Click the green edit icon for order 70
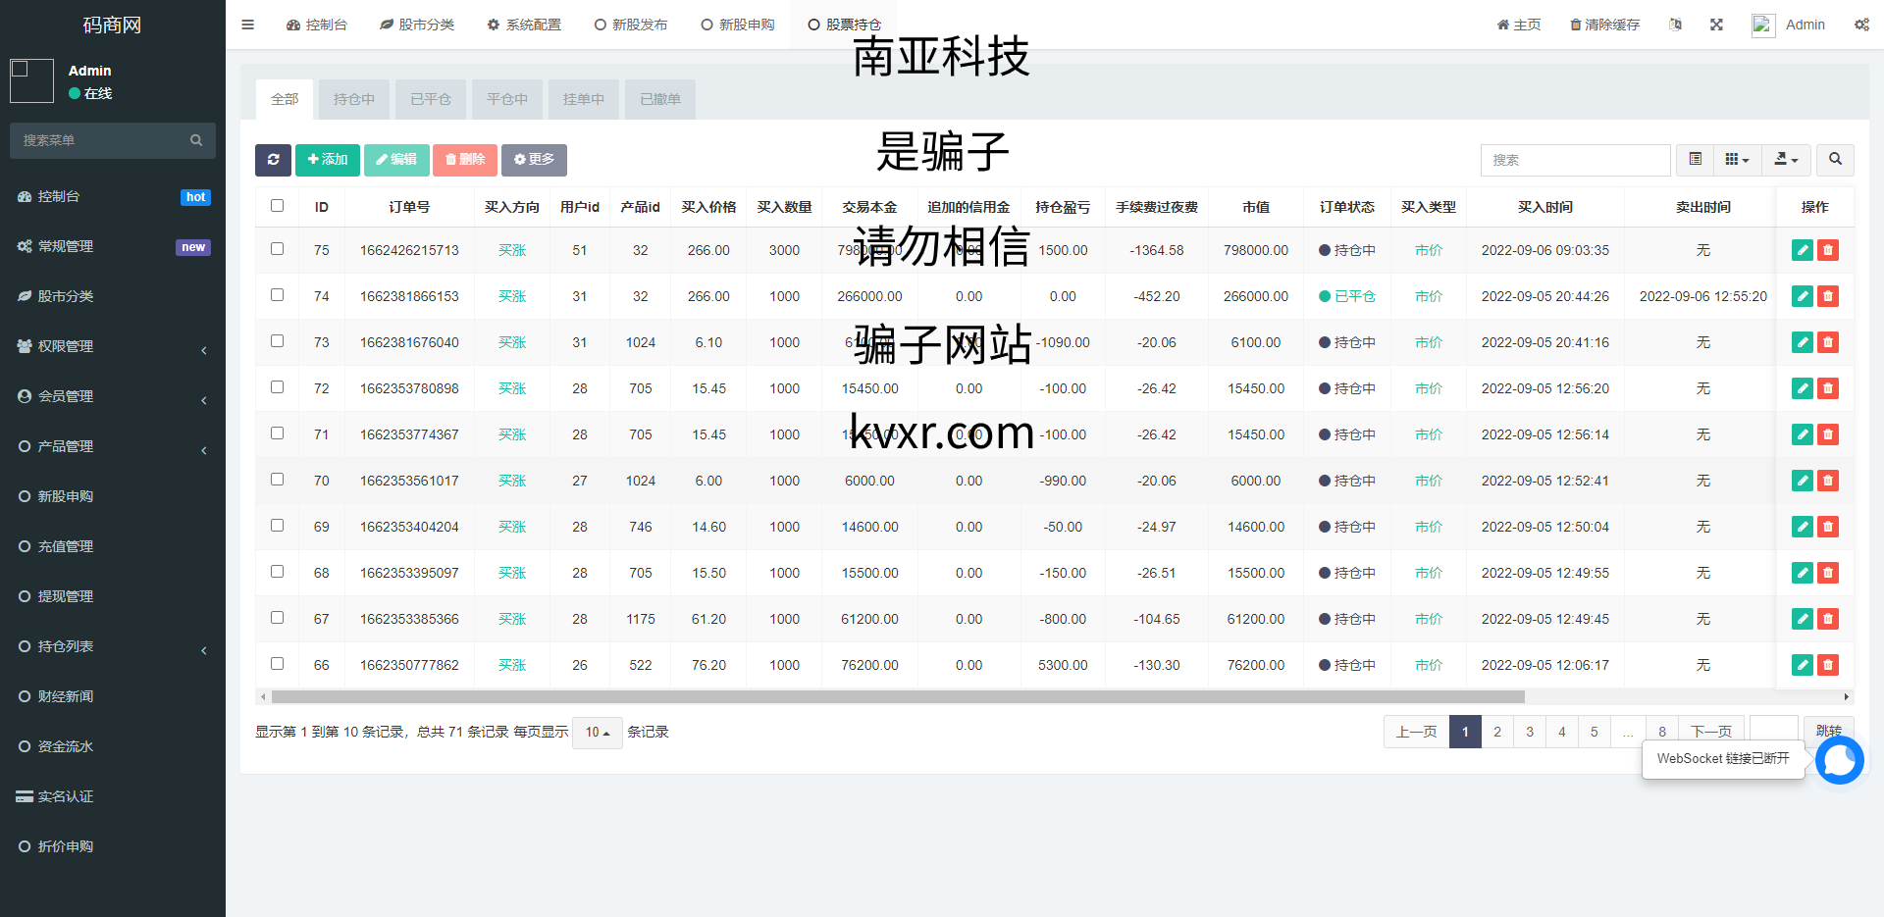Screen dimensions: 1884x917 pos(1803,481)
